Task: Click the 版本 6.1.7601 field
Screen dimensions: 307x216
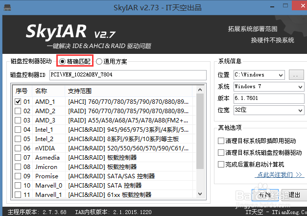Action: click(x=269, y=98)
